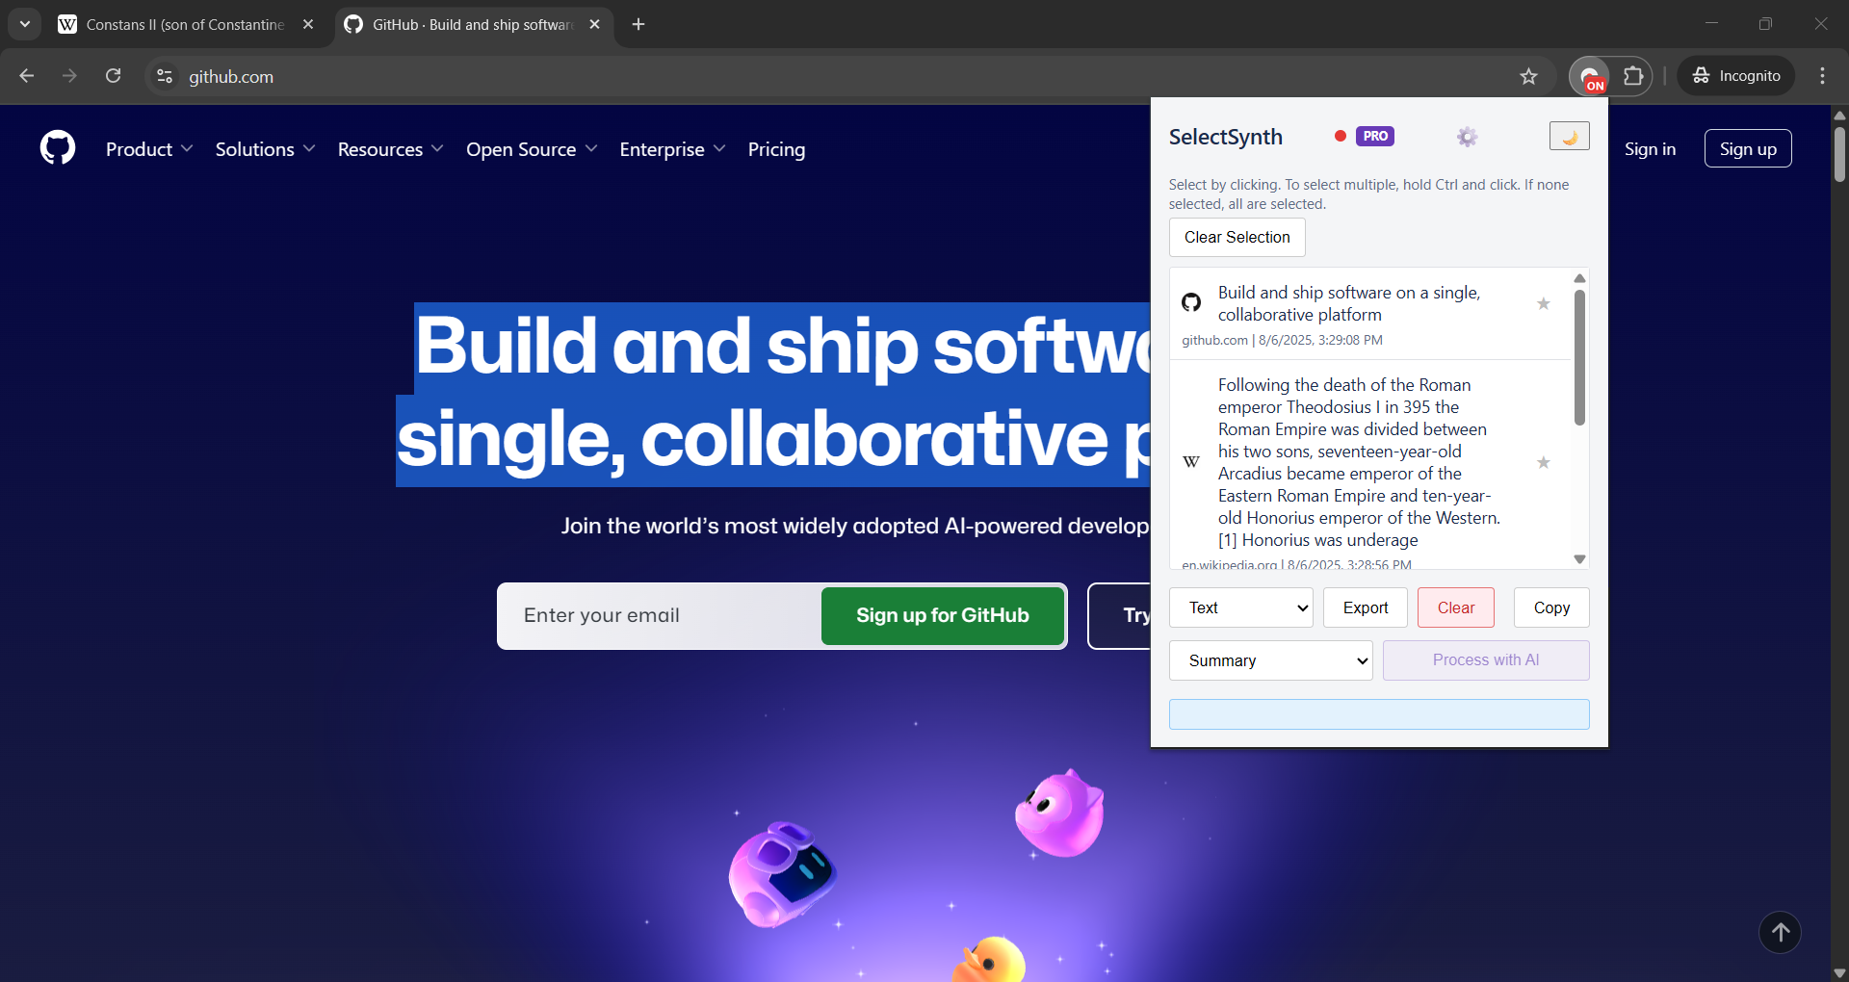Screen dimensions: 1849x982
Task: Close the Constans II Wikipedia tab
Action: 308,24
